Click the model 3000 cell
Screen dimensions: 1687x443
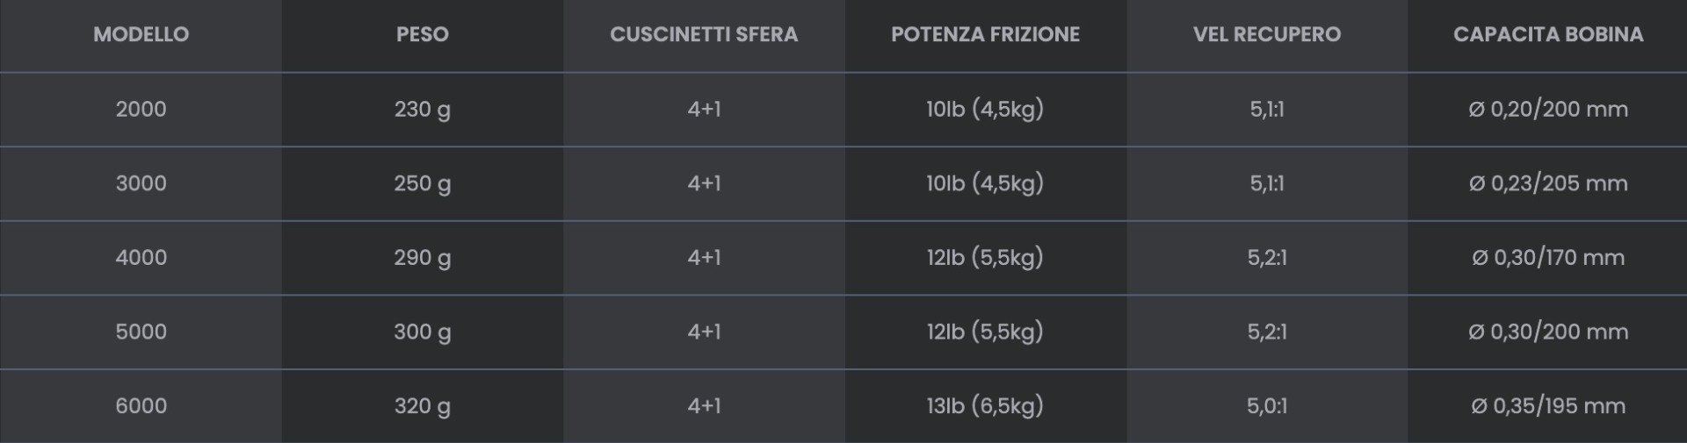pos(141,183)
